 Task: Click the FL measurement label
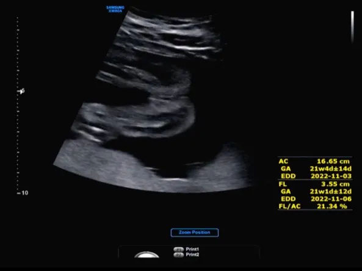[283, 184]
